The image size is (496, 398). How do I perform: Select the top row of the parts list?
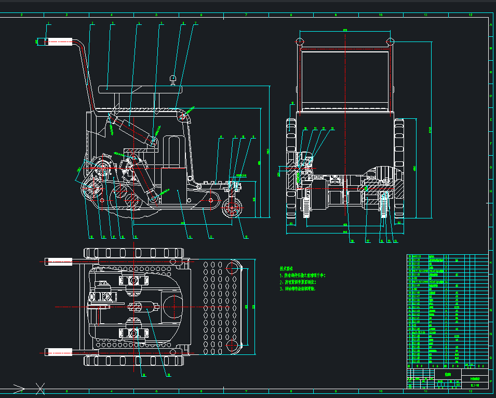coord(447,257)
